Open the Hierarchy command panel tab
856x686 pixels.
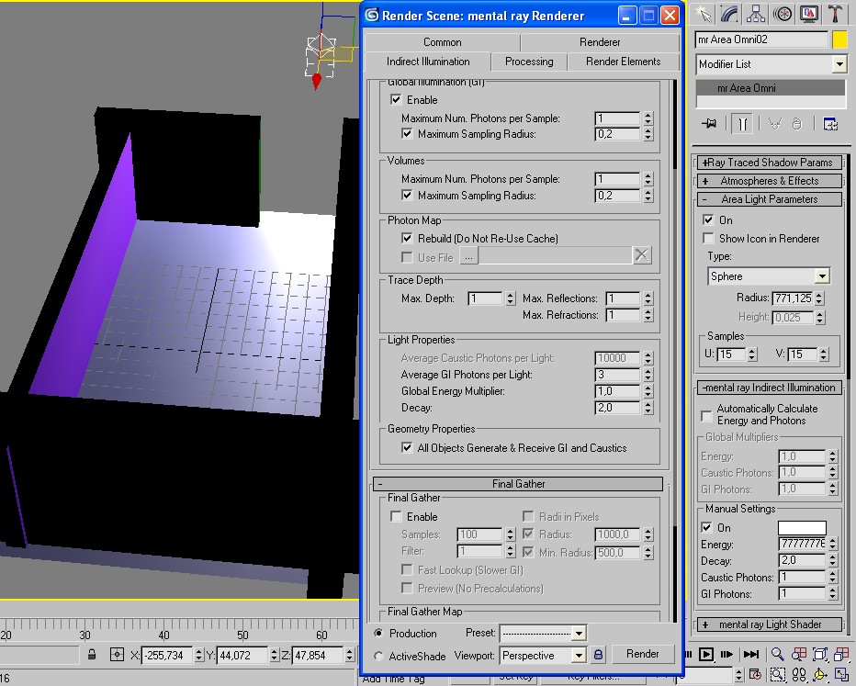pos(756,14)
